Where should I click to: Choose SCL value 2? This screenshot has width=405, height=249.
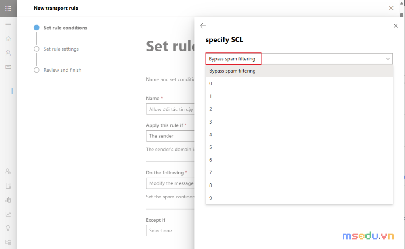tap(299, 109)
